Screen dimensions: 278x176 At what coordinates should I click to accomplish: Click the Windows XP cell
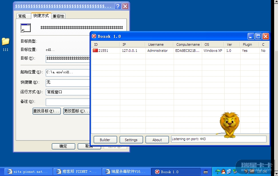(213, 51)
